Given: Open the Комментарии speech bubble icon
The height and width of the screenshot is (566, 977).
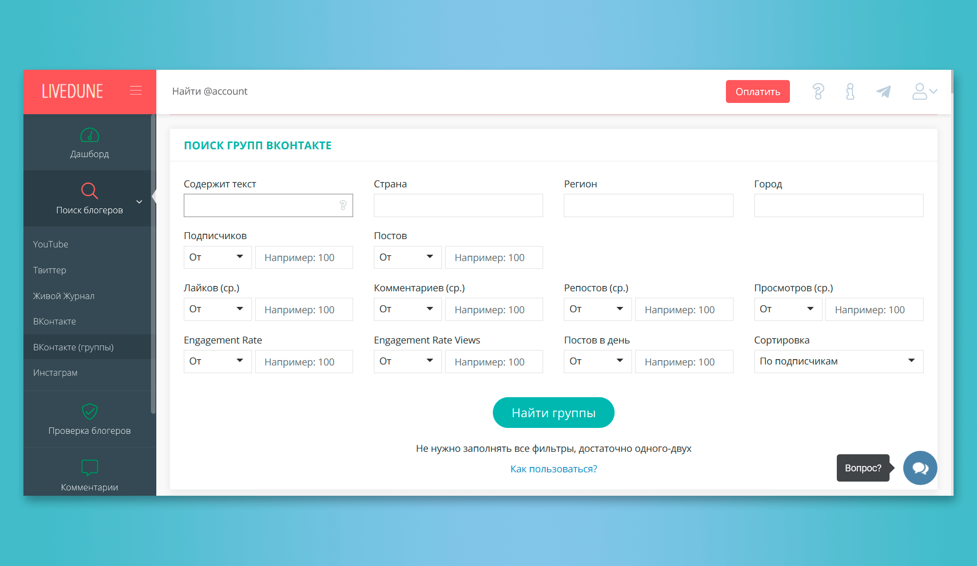Looking at the screenshot, I should pos(89,467).
